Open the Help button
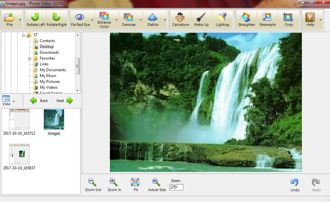Viewport: 330px width, 202px height. (x=310, y=20)
